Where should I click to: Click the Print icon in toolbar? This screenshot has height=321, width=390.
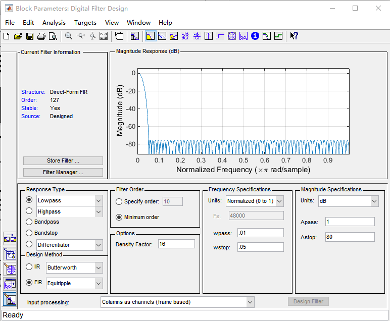41,36
